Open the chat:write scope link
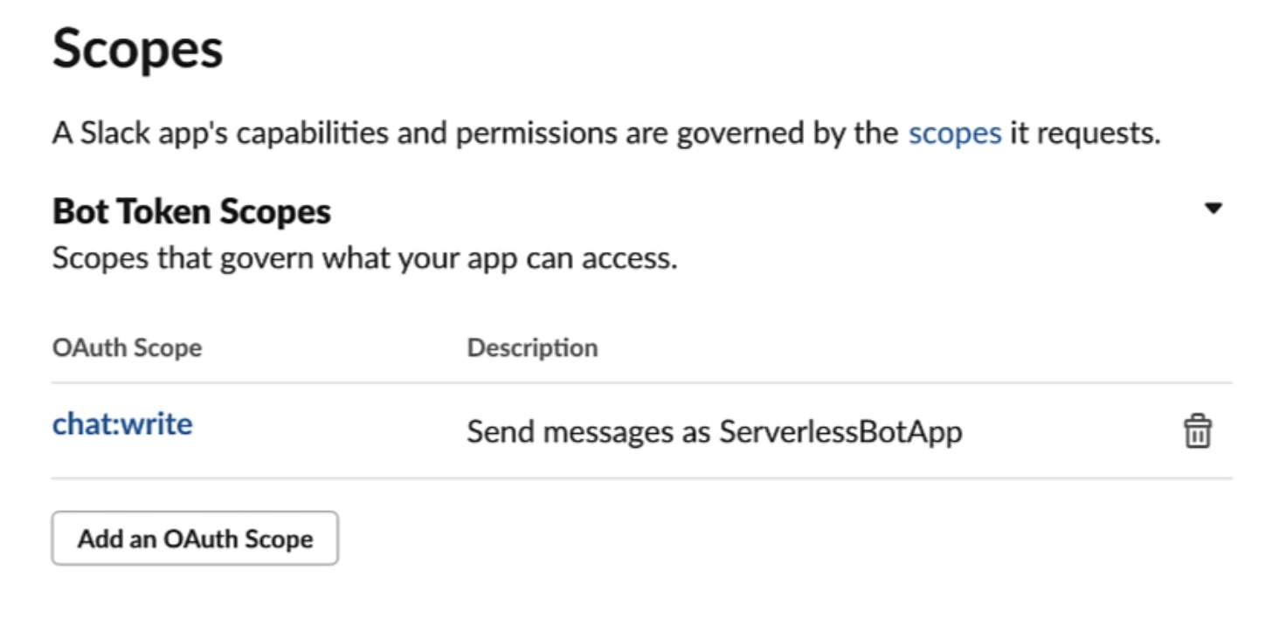 click(122, 424)
